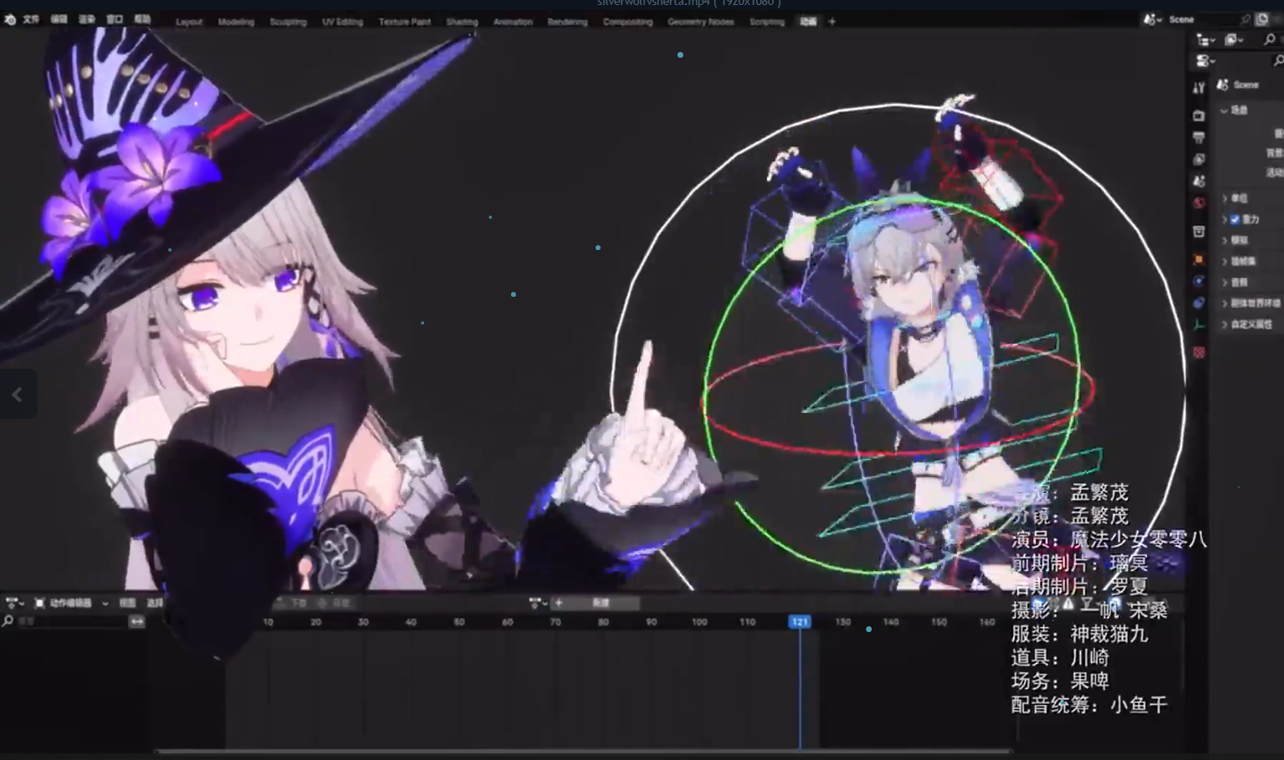Open the outliner editor type dropdown

pyautogui.click(x=1205, y=39)
